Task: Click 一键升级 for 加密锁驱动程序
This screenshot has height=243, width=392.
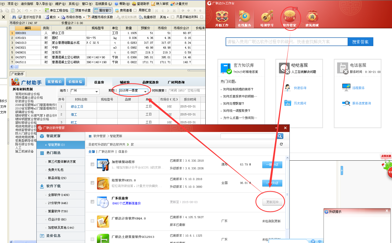Action: coord(272,164)
